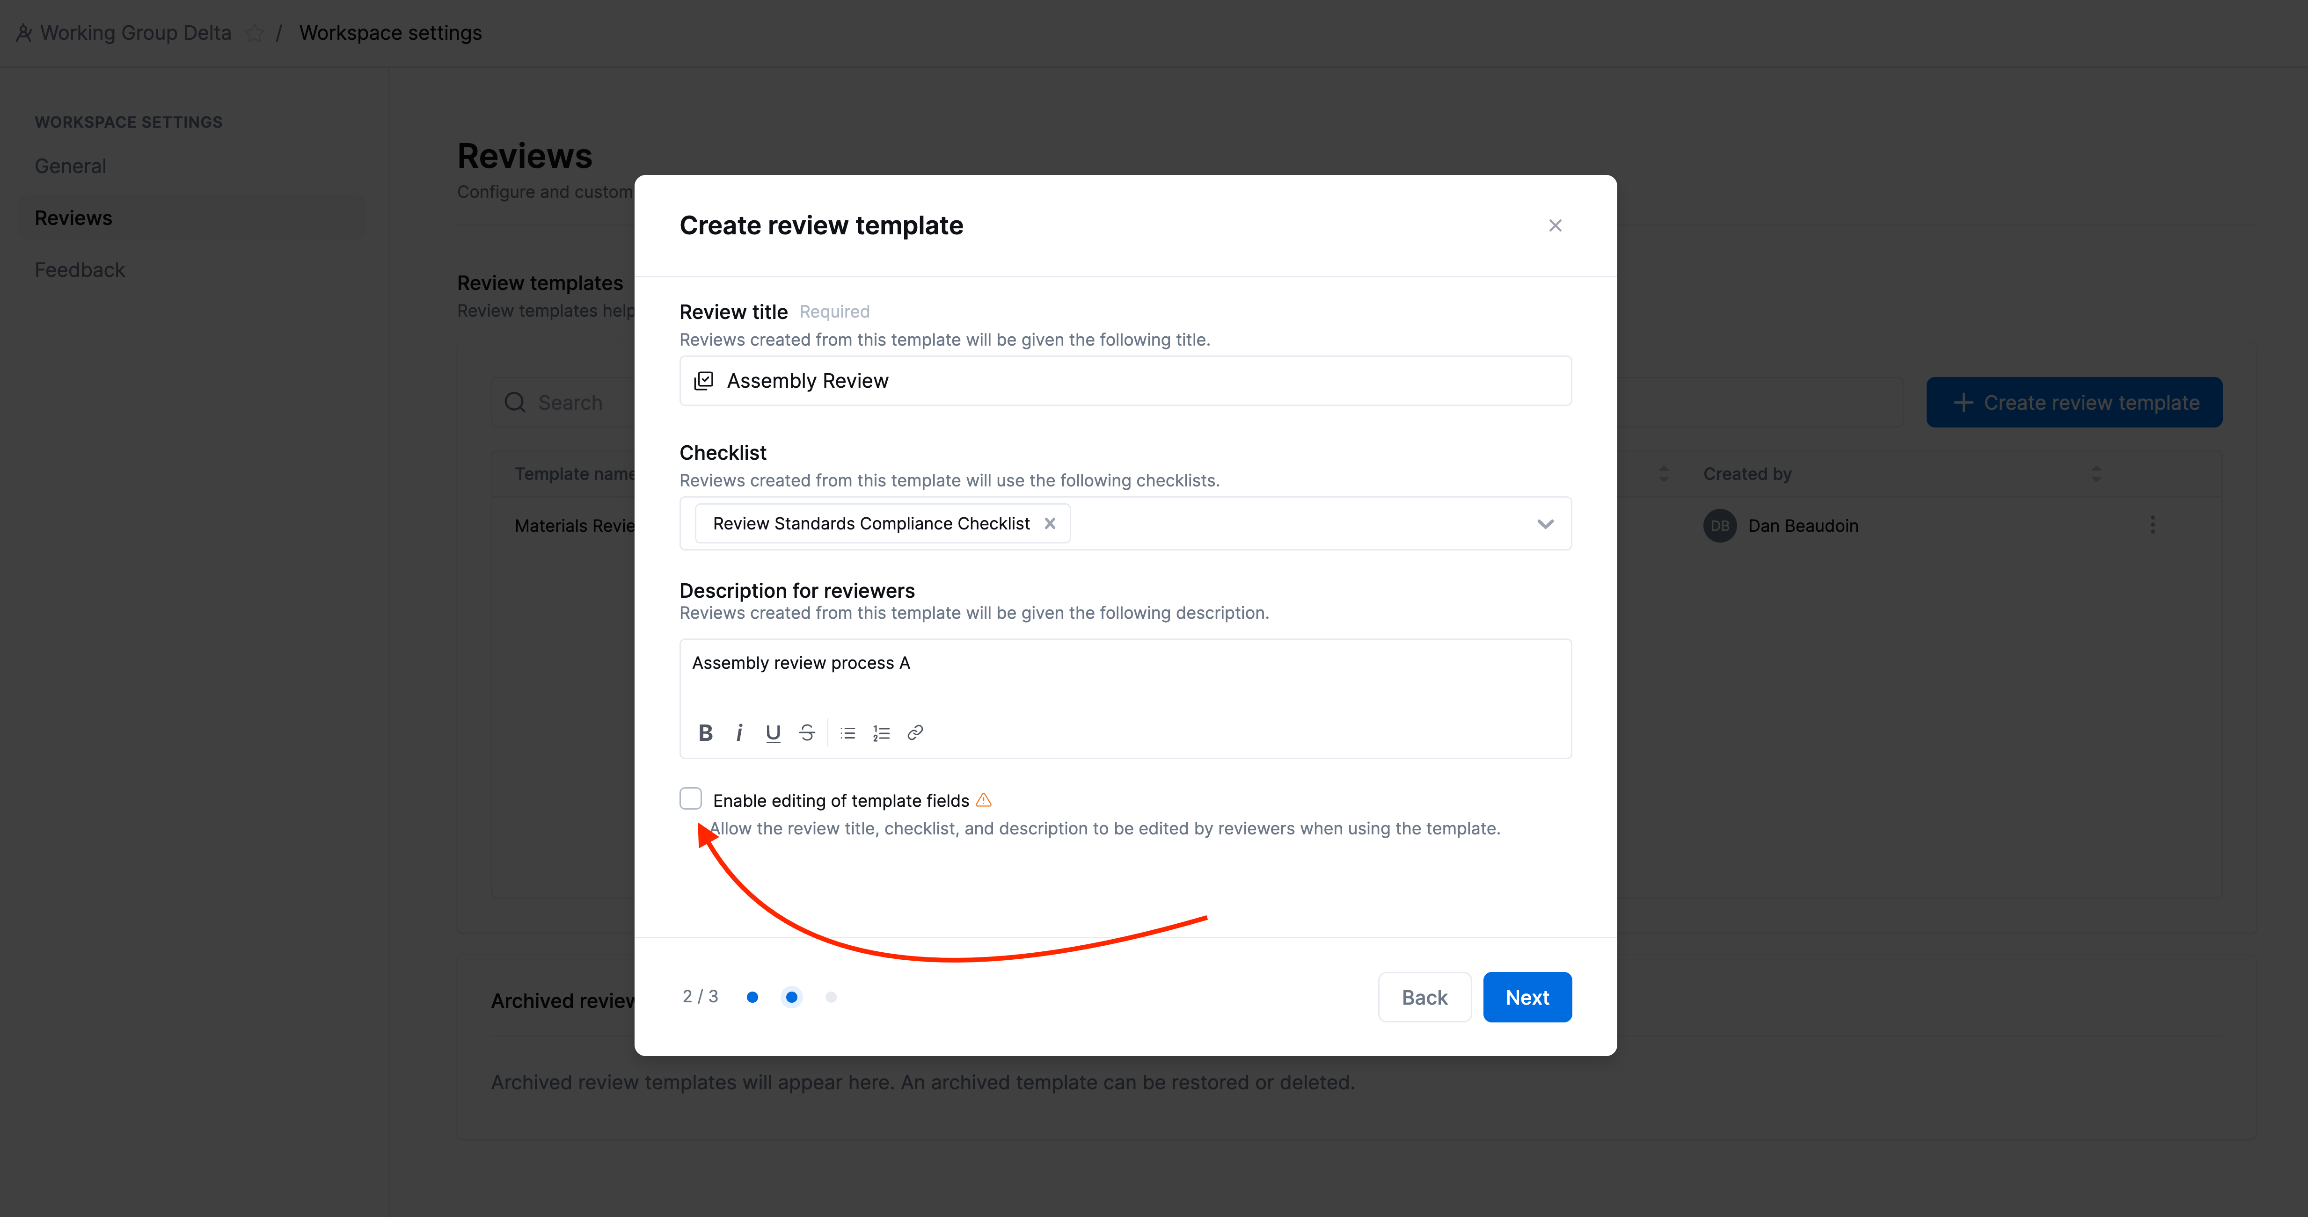Click the Working Group Delta workspace icon

(x=24, y=33)
